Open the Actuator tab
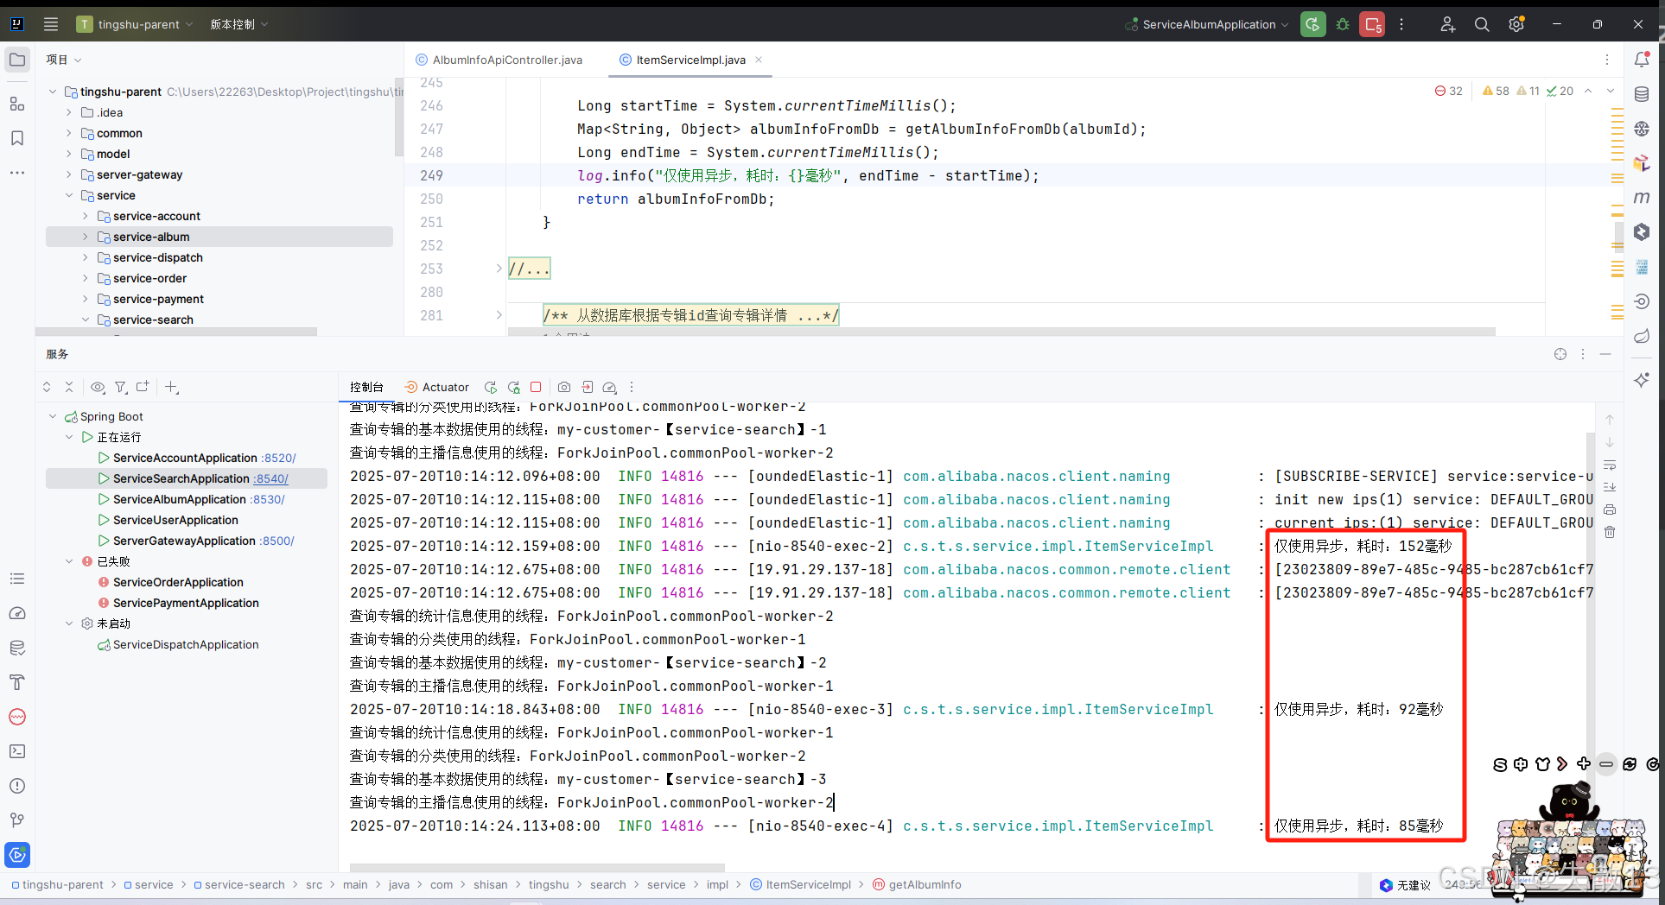Image resolution: width=1665 pixels, height=905 pixels. coord(436,387)
